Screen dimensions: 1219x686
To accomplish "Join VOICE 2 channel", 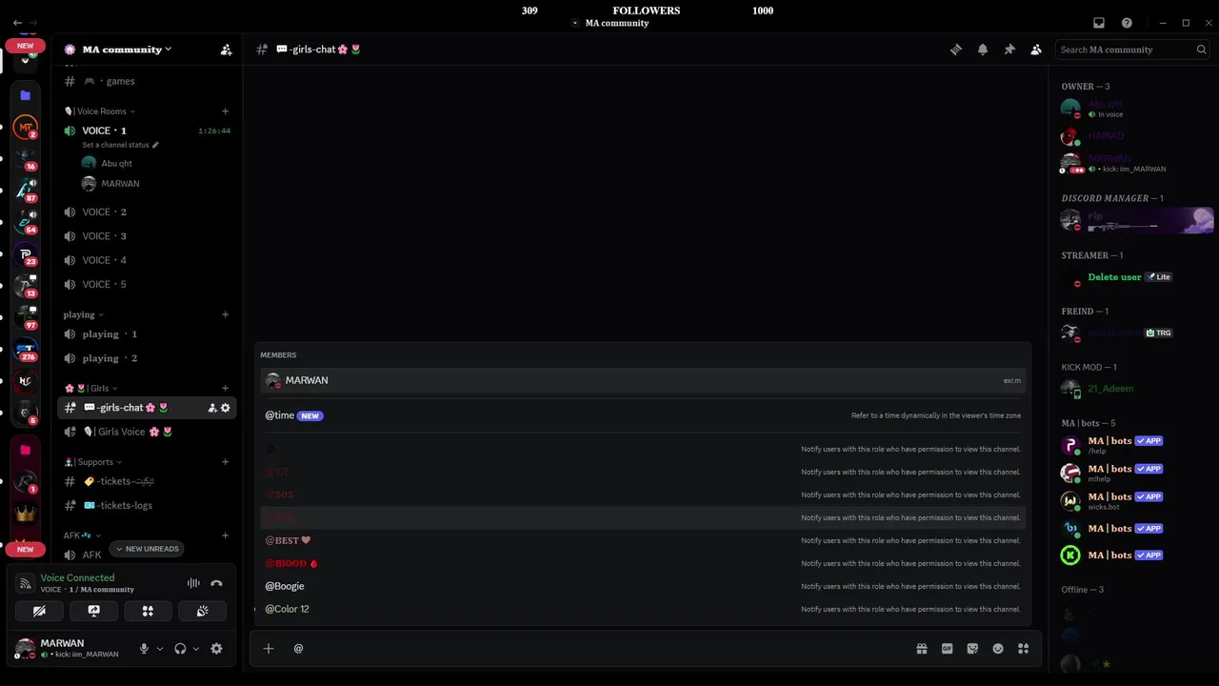I will coord(147,212).
